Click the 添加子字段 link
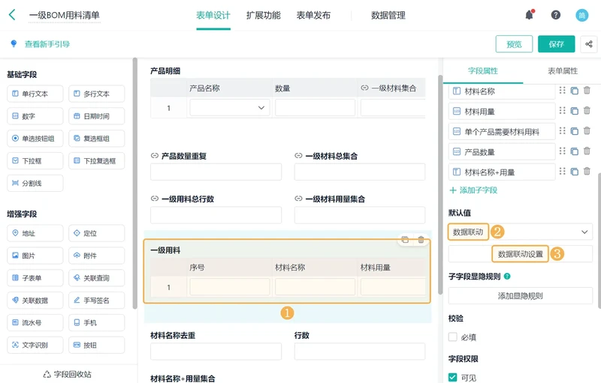The width and height of the screenshot is (601, 383). [473, 190]
